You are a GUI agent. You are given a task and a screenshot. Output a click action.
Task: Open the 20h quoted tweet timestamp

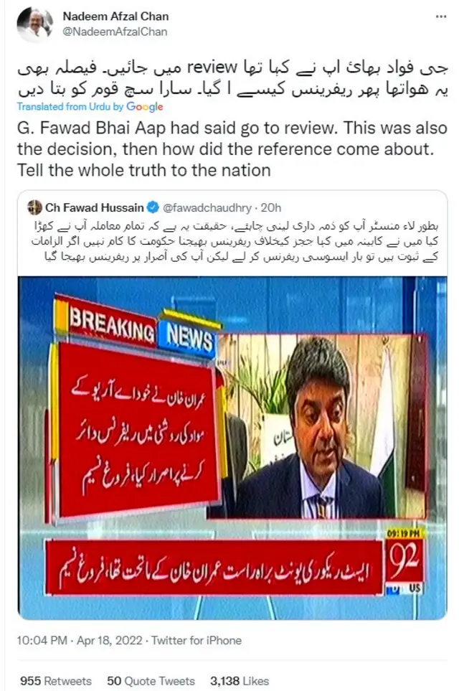tap(271, 207)
